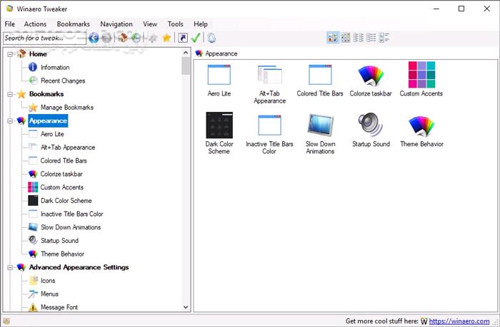Select Custom Accents tree item
This screenshot has height=327, width=500.
[x=62, y=187]
